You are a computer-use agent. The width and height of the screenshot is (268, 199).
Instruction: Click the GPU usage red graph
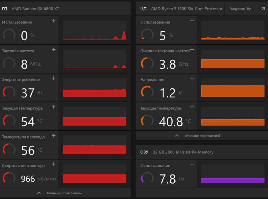[x=95, y=30]
